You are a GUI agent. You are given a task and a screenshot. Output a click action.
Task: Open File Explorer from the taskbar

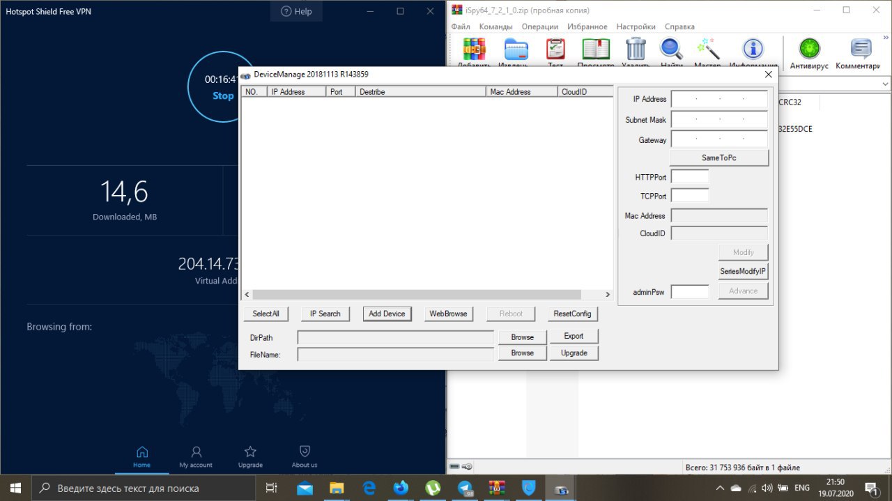(x=337, y=488)
